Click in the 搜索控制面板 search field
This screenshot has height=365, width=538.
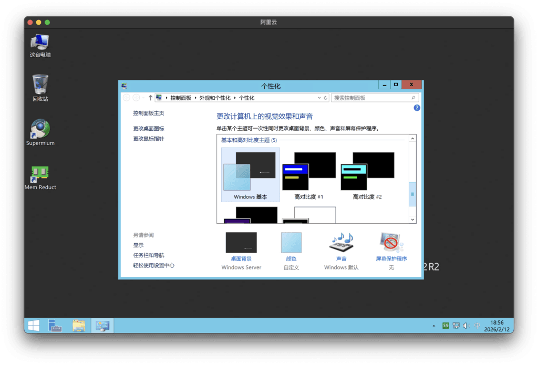370,98
